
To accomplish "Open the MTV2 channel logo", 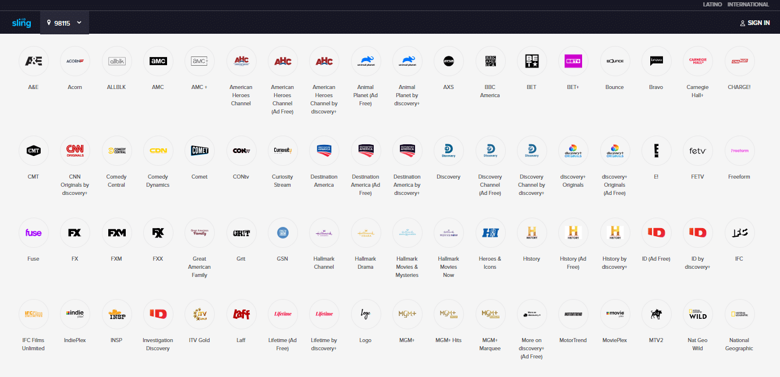I will click(656, 314).
